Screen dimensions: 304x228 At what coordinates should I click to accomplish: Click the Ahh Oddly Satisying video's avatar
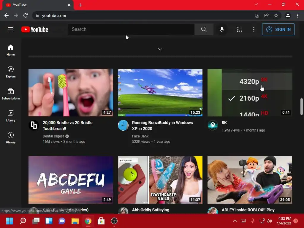coord(123,211)
